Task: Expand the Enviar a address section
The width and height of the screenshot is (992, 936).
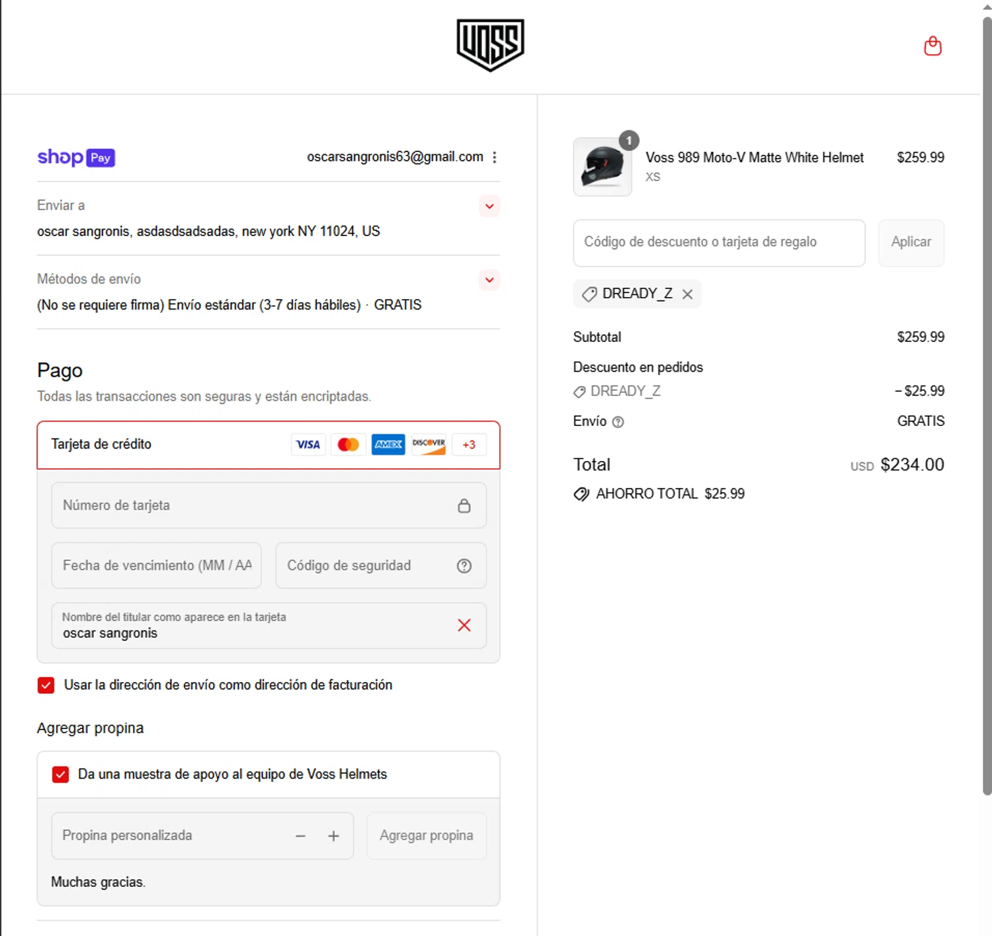Action: pyautogui.click(x=489, y=206)
